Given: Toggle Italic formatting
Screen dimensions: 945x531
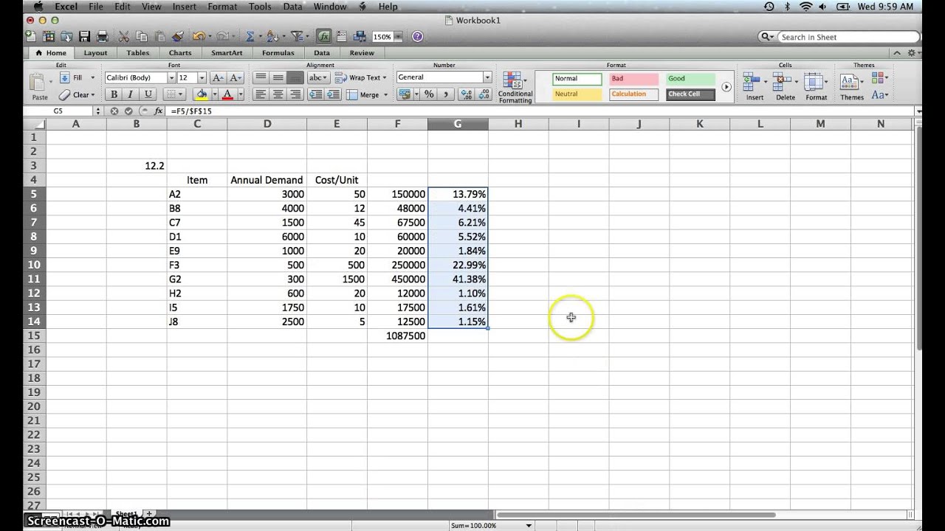Looking at the screenshot, I should (131, 94).
